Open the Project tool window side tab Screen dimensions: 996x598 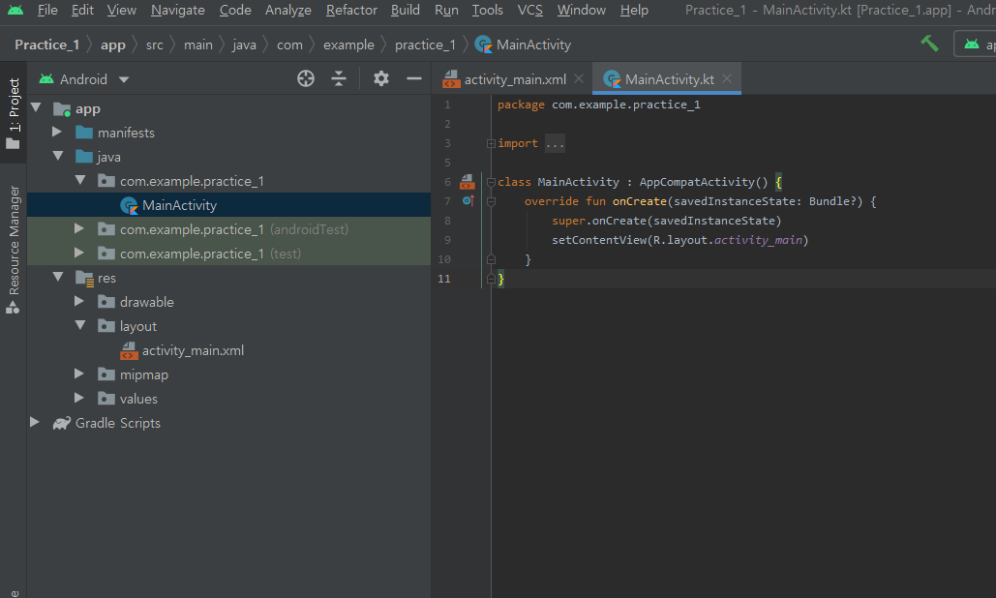[x=14, y=113]
